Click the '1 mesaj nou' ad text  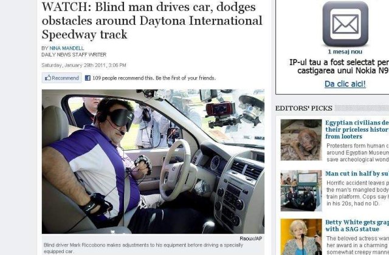[x=345, y=52]
